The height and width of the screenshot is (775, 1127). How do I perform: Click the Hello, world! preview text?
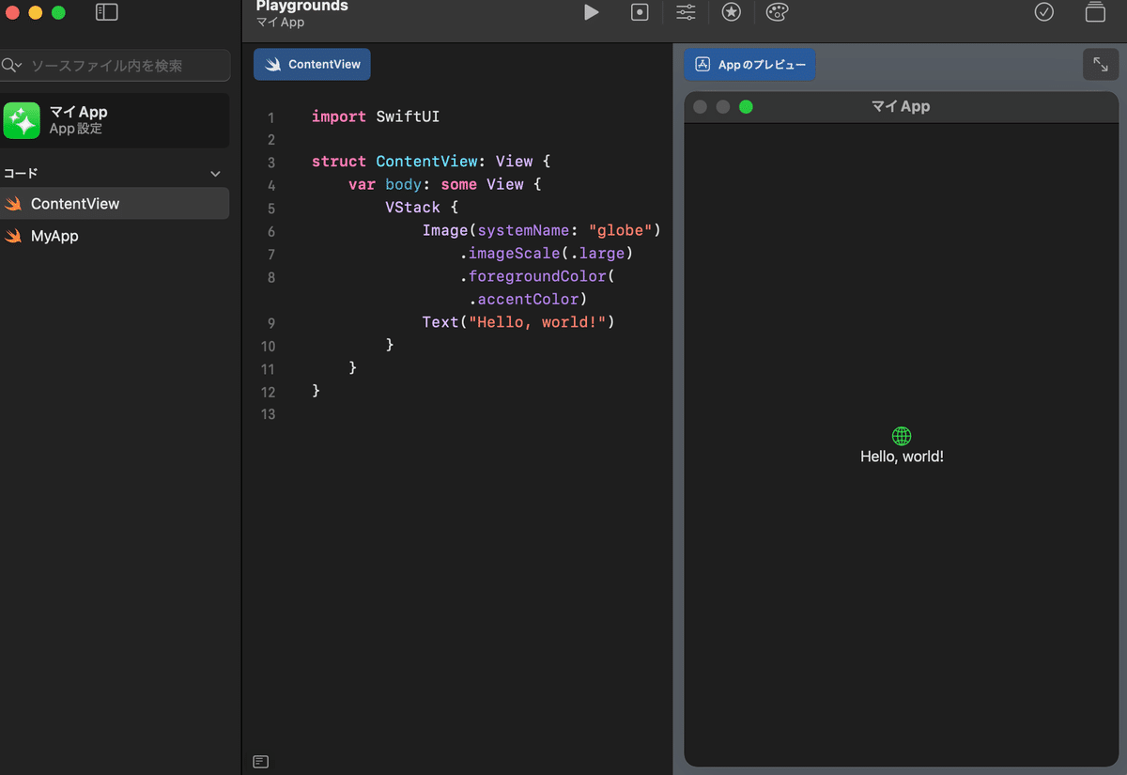pyautogui.click(x=902, y=457)
